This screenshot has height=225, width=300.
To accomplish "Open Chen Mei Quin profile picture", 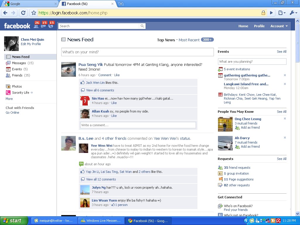I will [x=11, y=44].
